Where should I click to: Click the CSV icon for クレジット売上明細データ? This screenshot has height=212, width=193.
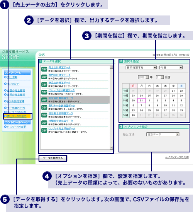coord(44,130)
